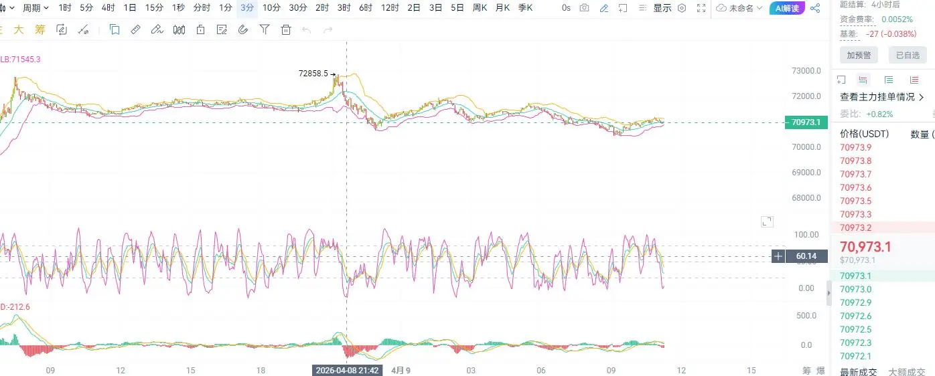Click the lock drawings icon

coord(200,29)
